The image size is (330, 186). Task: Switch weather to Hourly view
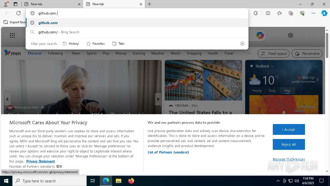click(257, 91)
